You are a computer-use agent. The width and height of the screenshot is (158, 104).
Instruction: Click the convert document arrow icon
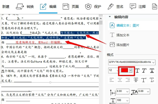pyautogui.click(x=20, y=7)
